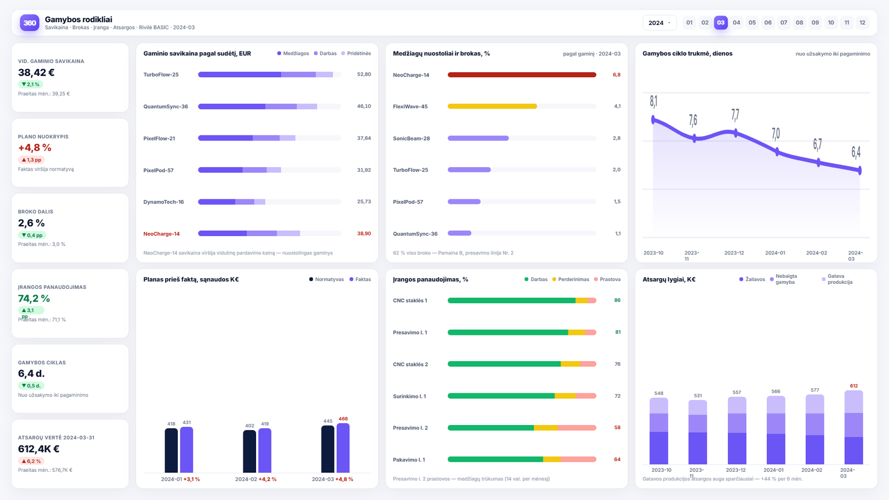This screenshot has width=889, height=500.
Task: Open the Plano nuokrypis KPI card
Action: point(70,153)
